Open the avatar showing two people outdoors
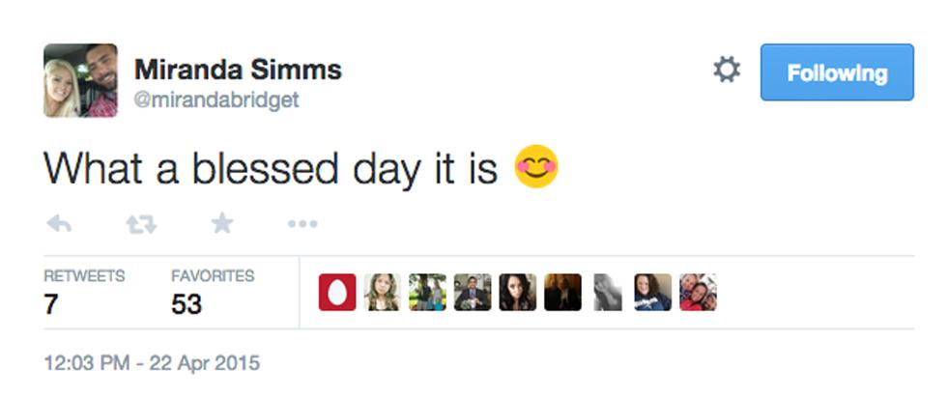Image resolution: width=947 pixels, height=398 pixels. pos(427,293)
